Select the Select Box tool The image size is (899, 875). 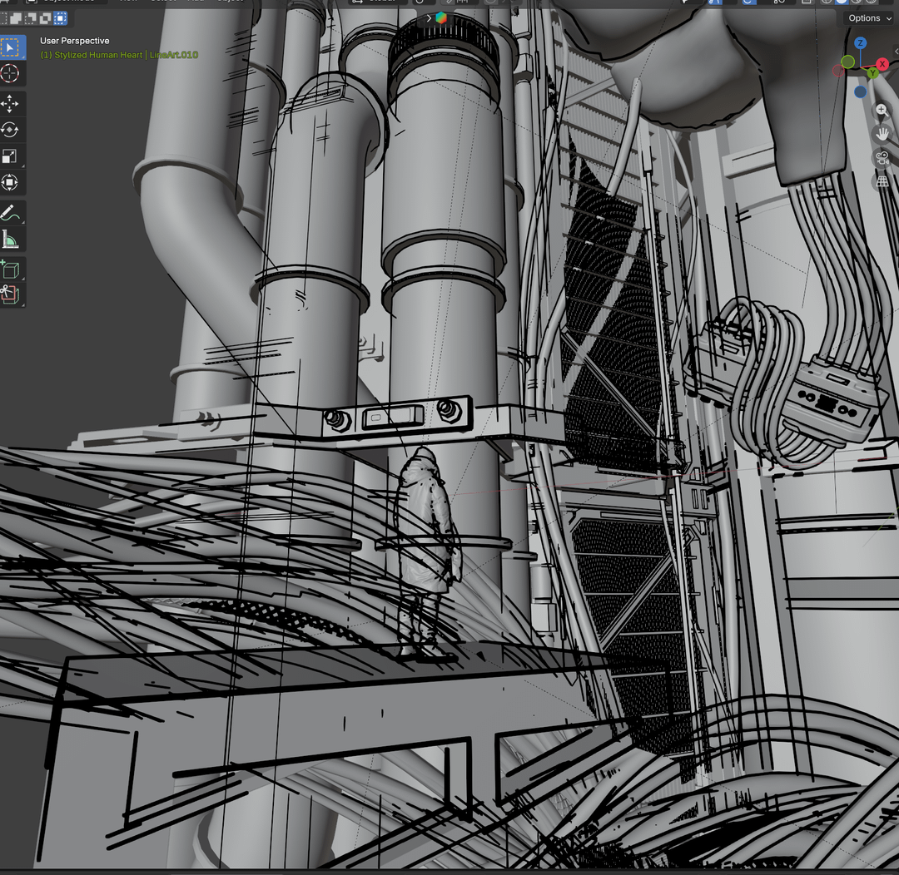(x=11, y=47)
